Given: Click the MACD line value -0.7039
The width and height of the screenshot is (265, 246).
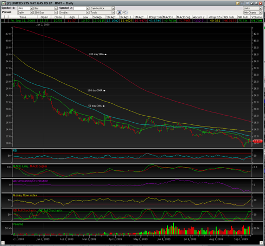Looking at the screenshot, I should coord(169,21).
